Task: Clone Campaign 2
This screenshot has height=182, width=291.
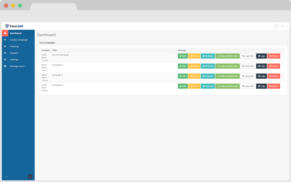Action: tap(194, 66)
